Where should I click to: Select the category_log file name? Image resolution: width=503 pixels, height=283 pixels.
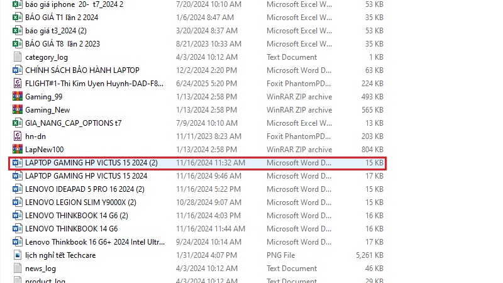(47, 57)
